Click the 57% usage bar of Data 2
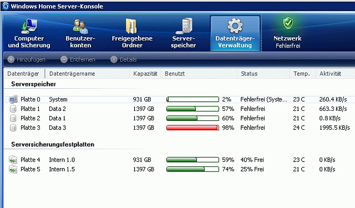This screenshot has height=208, width=355. pyautogui.click(x=192, y=109)
